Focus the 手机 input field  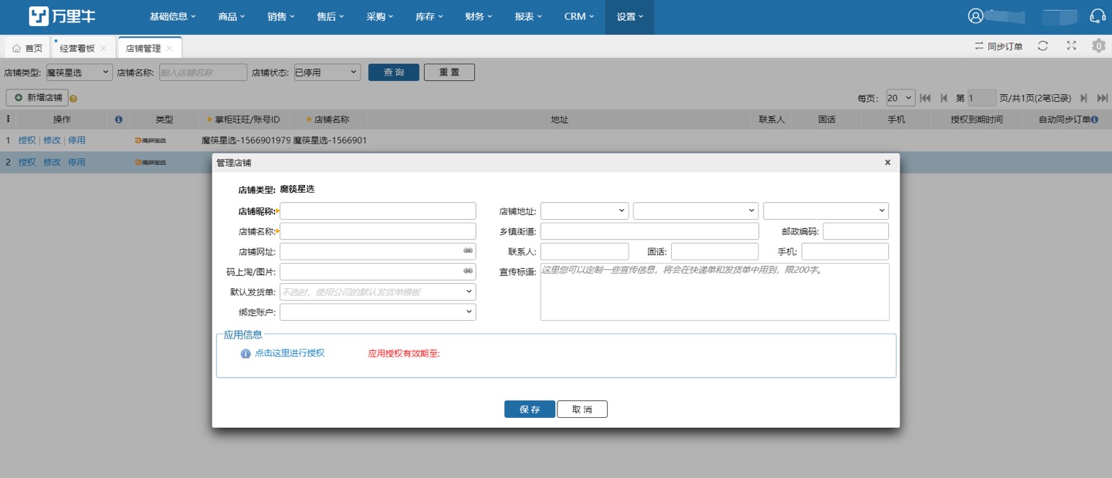click(x=845, y=251)
